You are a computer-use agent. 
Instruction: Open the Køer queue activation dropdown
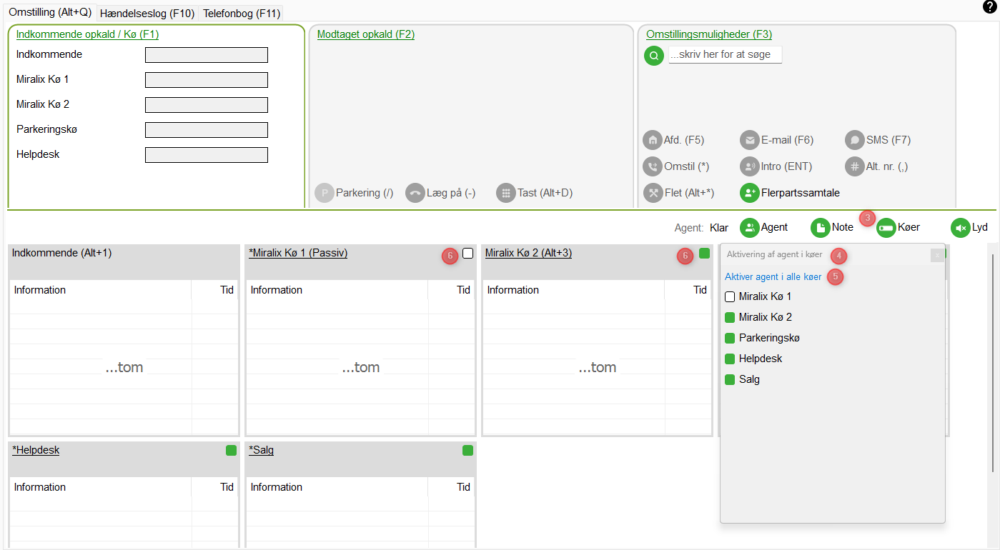pyautogui.click(x=886, y=228)
